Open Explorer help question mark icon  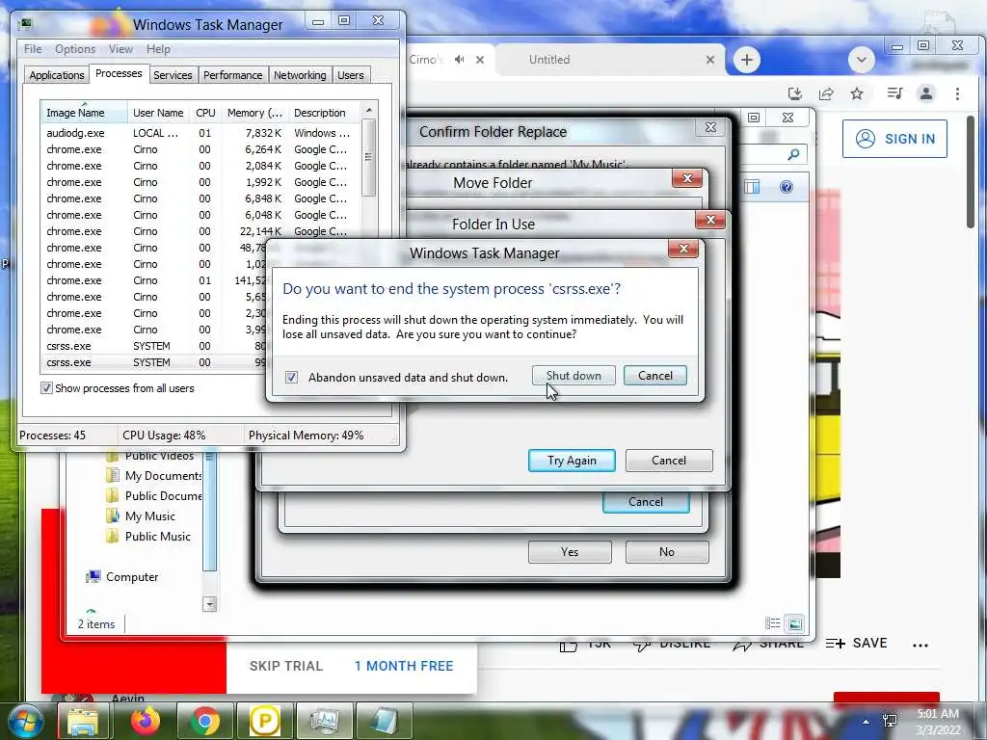click(x=787, y=187)
